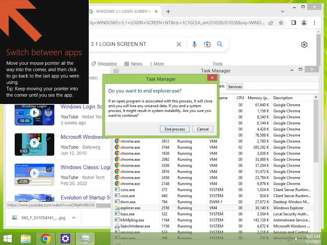Viewport: 327px width, 245px height.
Task: Open Google search Tools
Action: pos(217,64)
